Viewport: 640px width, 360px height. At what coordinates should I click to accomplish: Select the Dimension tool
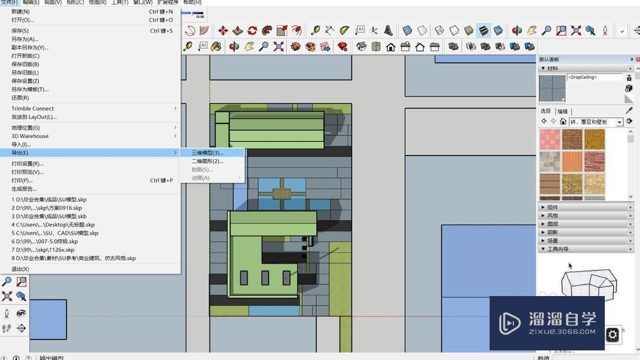click(330, 31)
